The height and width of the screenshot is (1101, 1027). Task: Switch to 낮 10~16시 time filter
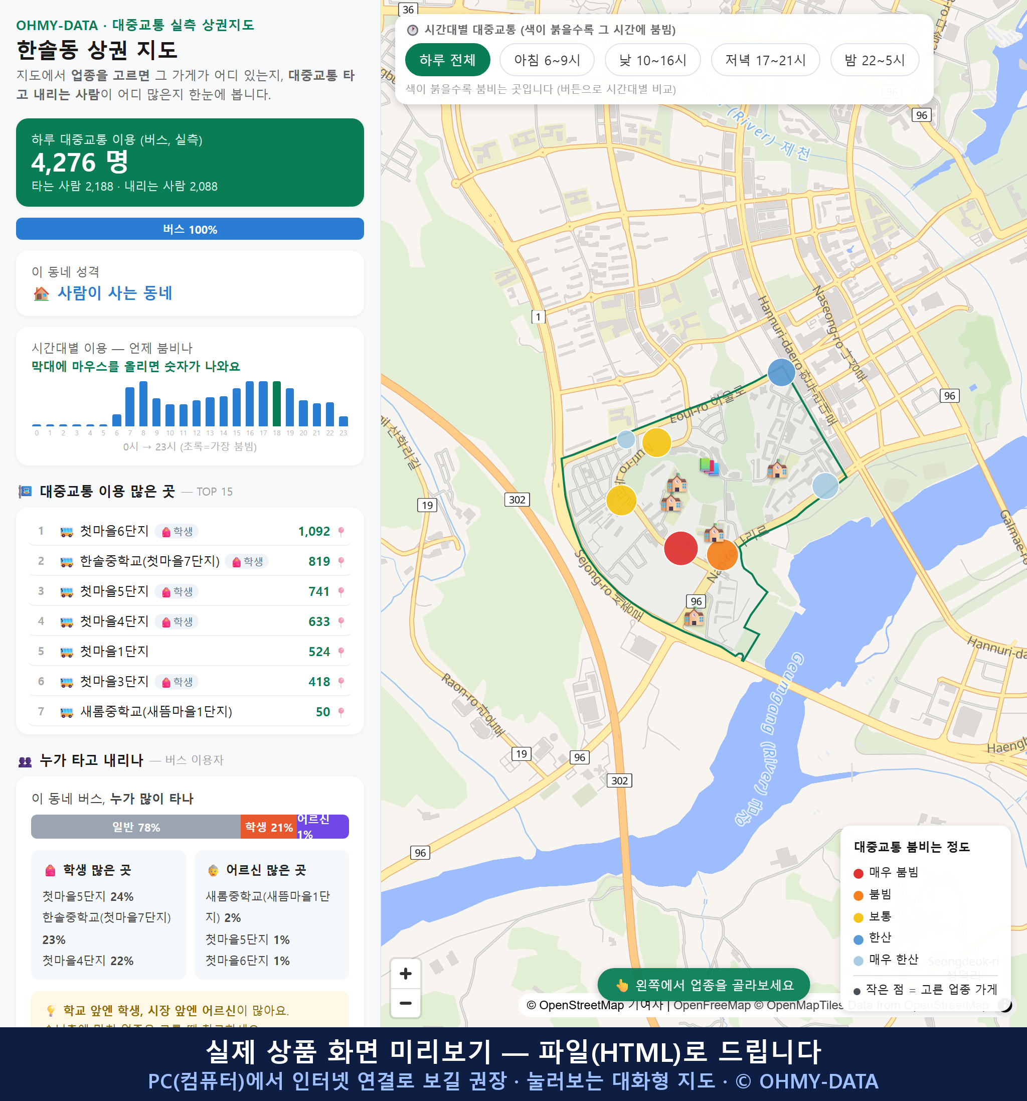click(652, 60)
